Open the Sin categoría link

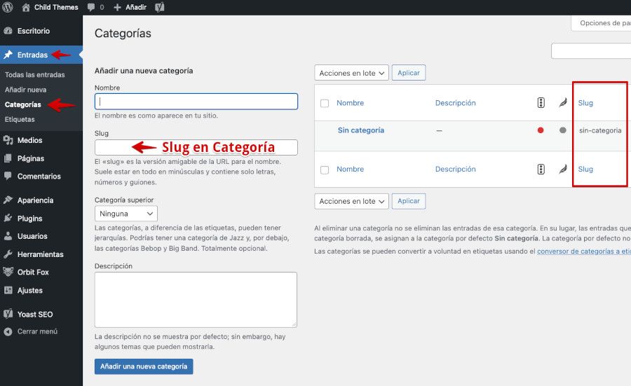[x=361, y=130]
